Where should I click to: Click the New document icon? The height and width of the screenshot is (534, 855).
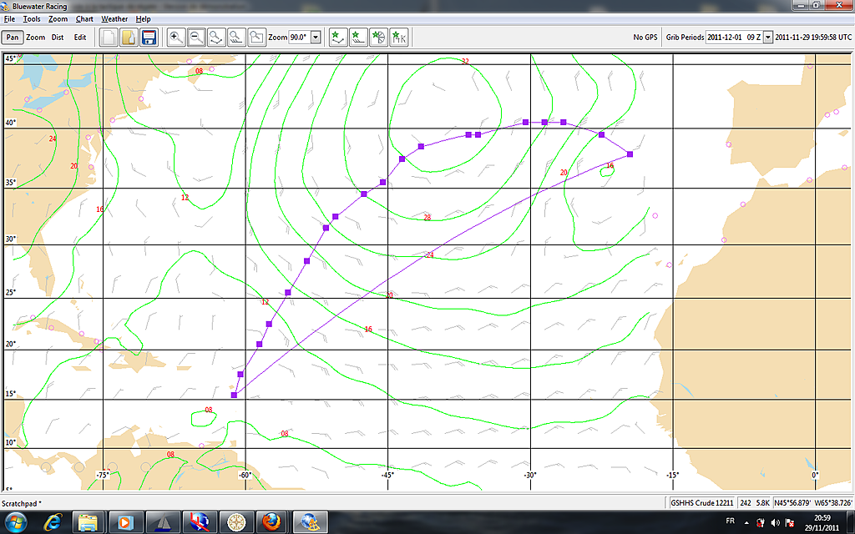coord(109,38)
